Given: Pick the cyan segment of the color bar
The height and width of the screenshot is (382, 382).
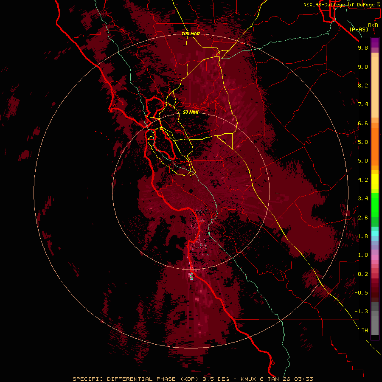Looking at the screenshot, I should pos(375,233).
